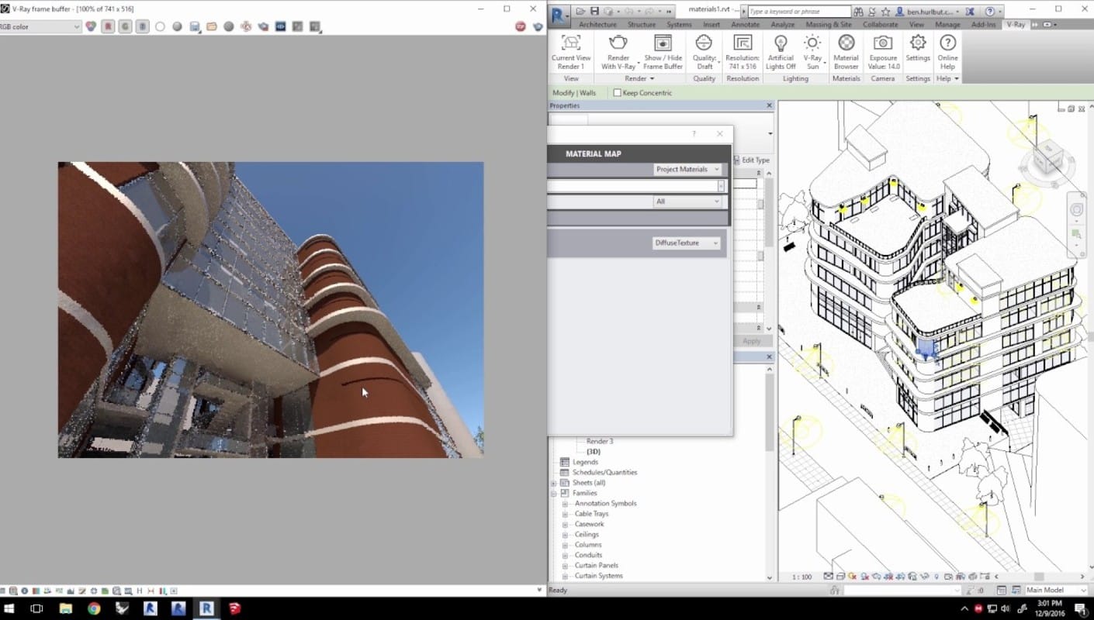Click Exposure Value camera icon

(883, 44)
